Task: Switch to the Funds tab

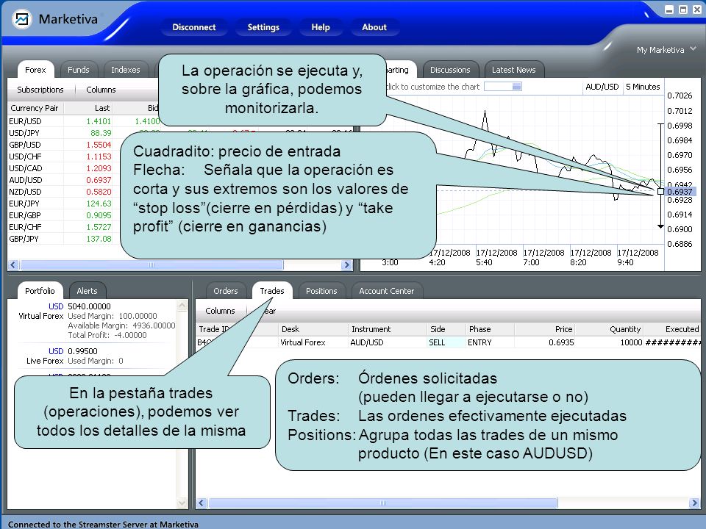Action: (x=79, y=70)
